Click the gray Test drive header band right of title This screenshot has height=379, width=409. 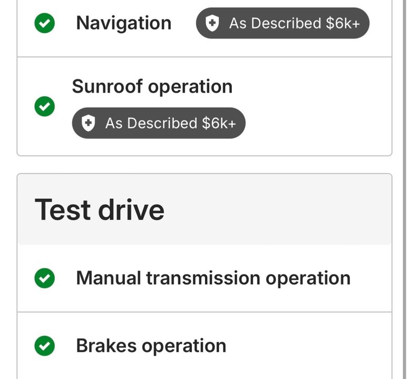pos(277,210)
